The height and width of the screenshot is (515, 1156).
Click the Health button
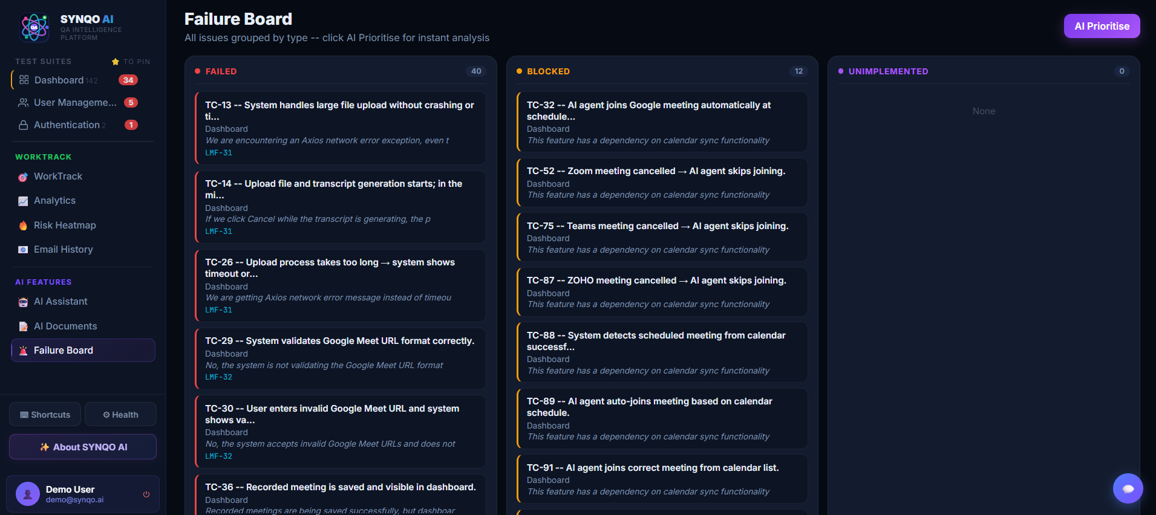tap(120, 415)
